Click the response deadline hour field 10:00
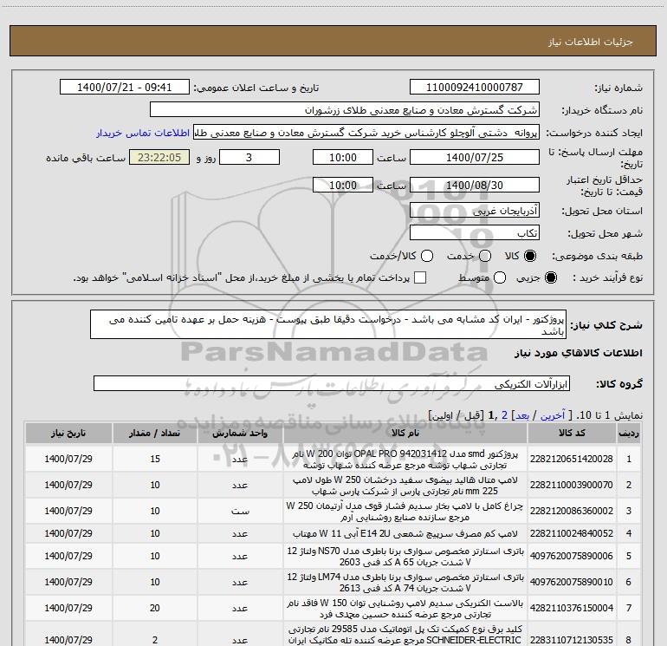This screenshot has height=646, width=667. click(343, 157)
